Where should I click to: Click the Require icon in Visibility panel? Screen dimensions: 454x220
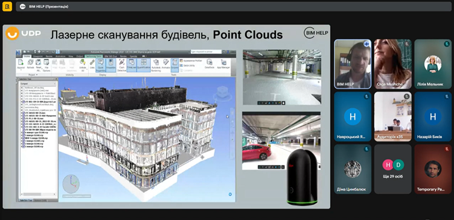(x=62, y=63)
